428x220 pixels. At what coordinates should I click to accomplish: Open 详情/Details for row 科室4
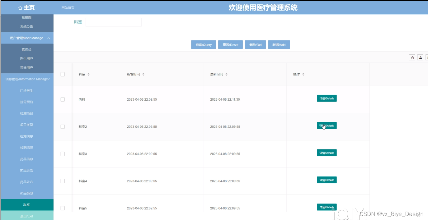327,180
